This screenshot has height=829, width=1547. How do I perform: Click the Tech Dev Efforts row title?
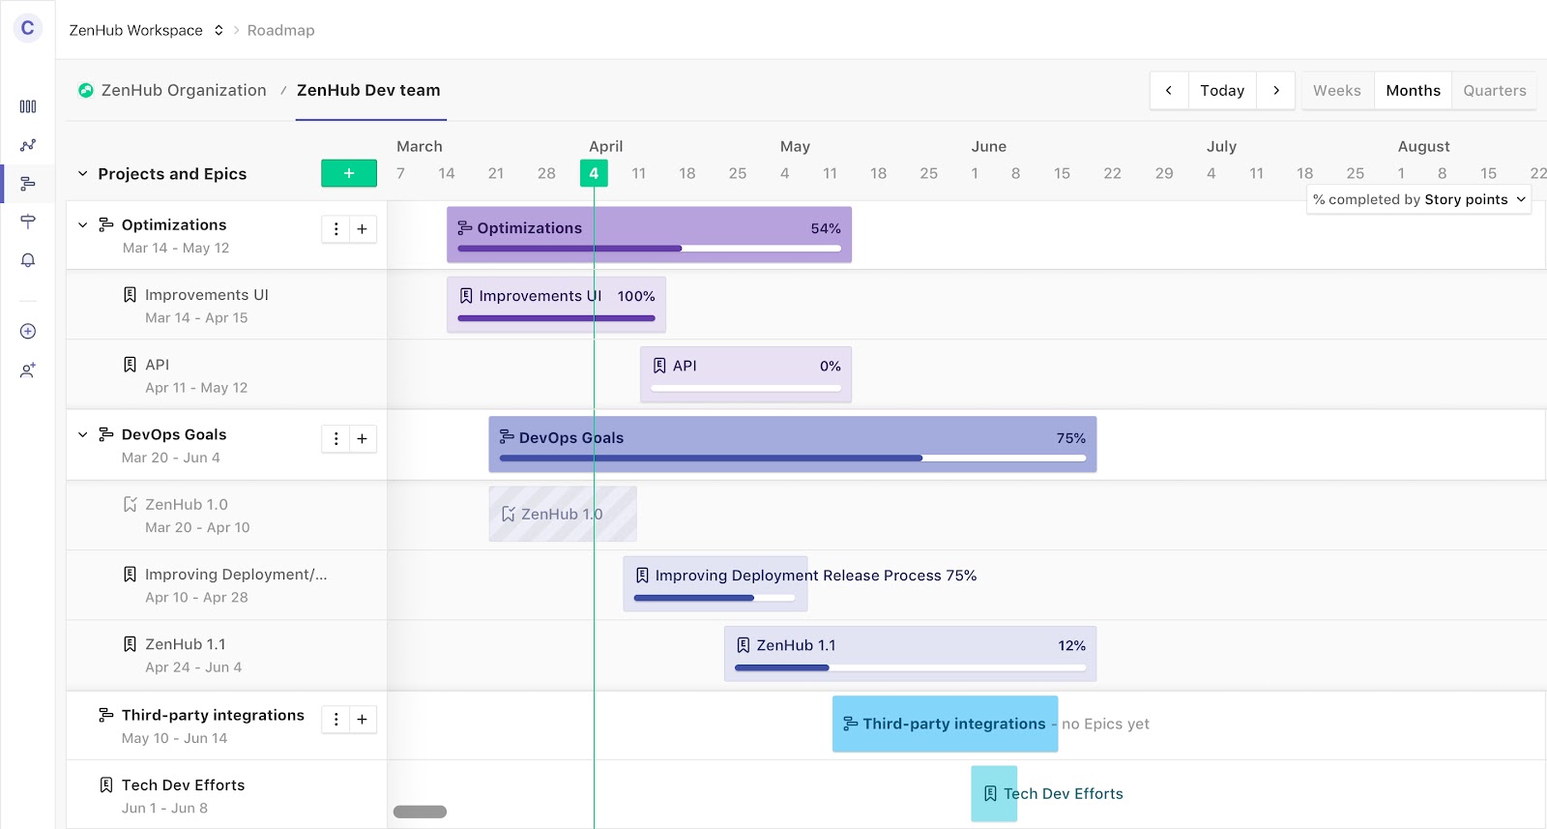[183, 785]
